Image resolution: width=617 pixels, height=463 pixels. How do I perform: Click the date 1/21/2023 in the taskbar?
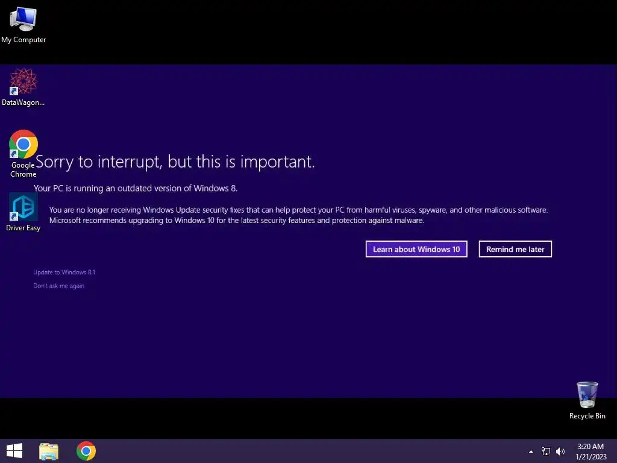pos(591,457)
